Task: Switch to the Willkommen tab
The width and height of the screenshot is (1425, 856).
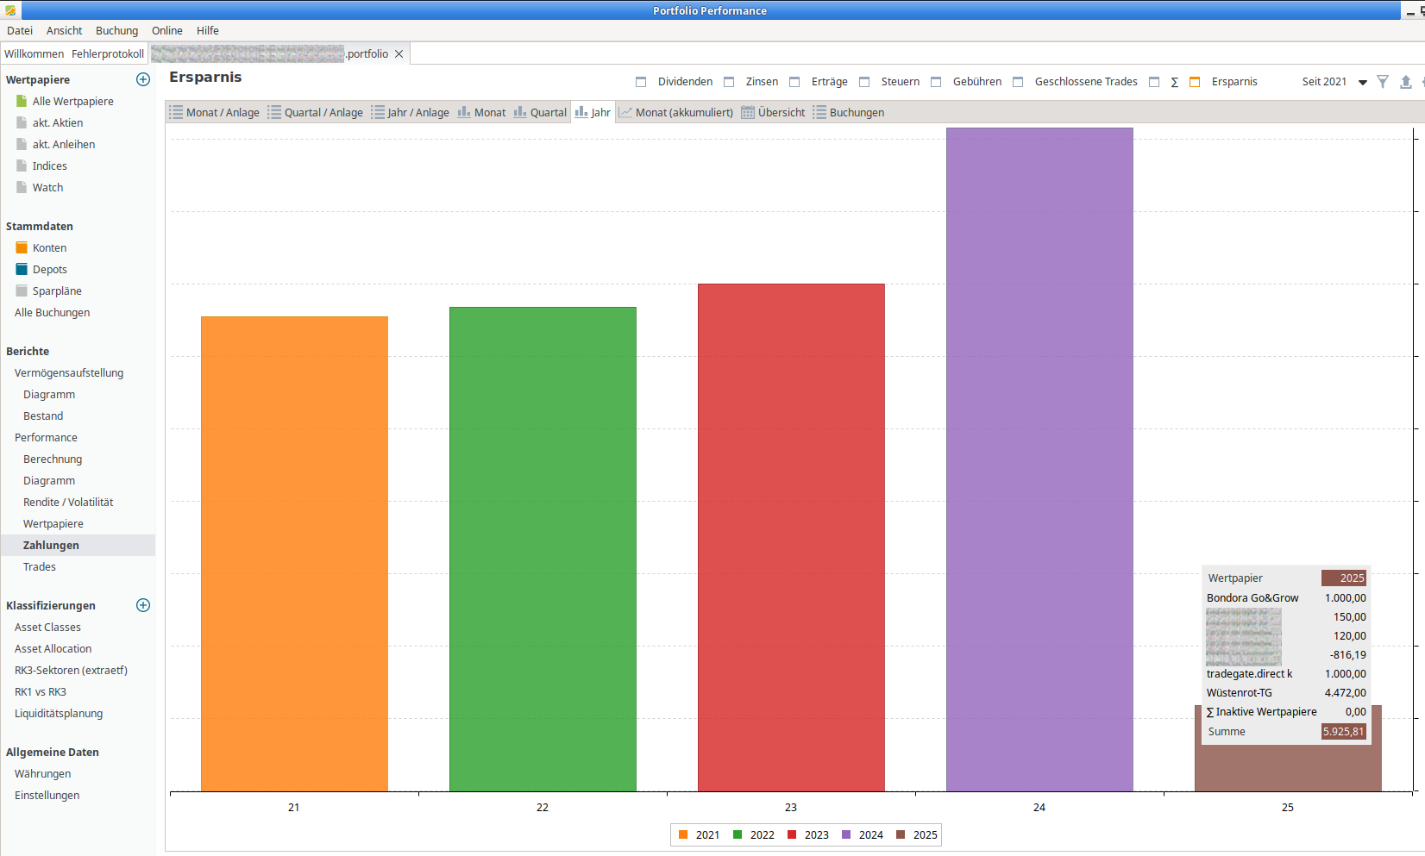Action: 34,53
